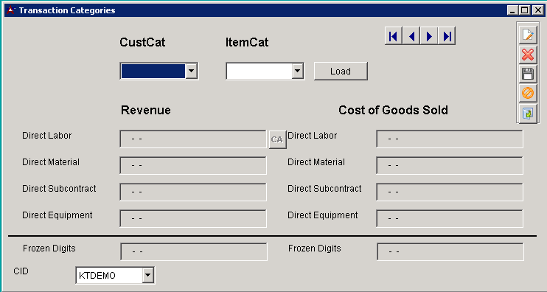Click the red X delete icon

coord(528,55)
